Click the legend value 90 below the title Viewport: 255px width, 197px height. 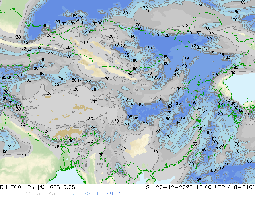tap(87, 194)
